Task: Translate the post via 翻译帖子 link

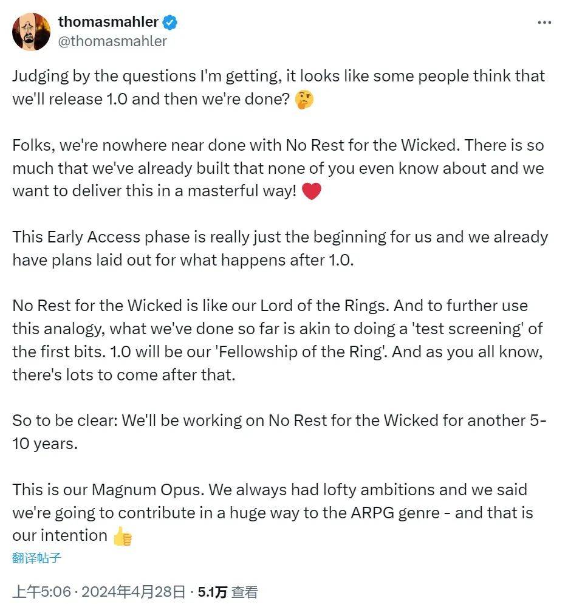Action: (x=36, y=557)
